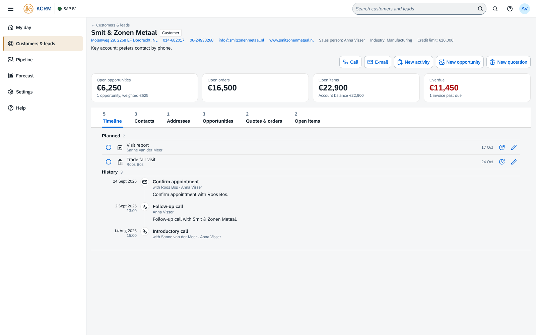Click the clipboard icon of Trade fair visit
The height and width of the screenshot is (335, 536).
point(120,162)
